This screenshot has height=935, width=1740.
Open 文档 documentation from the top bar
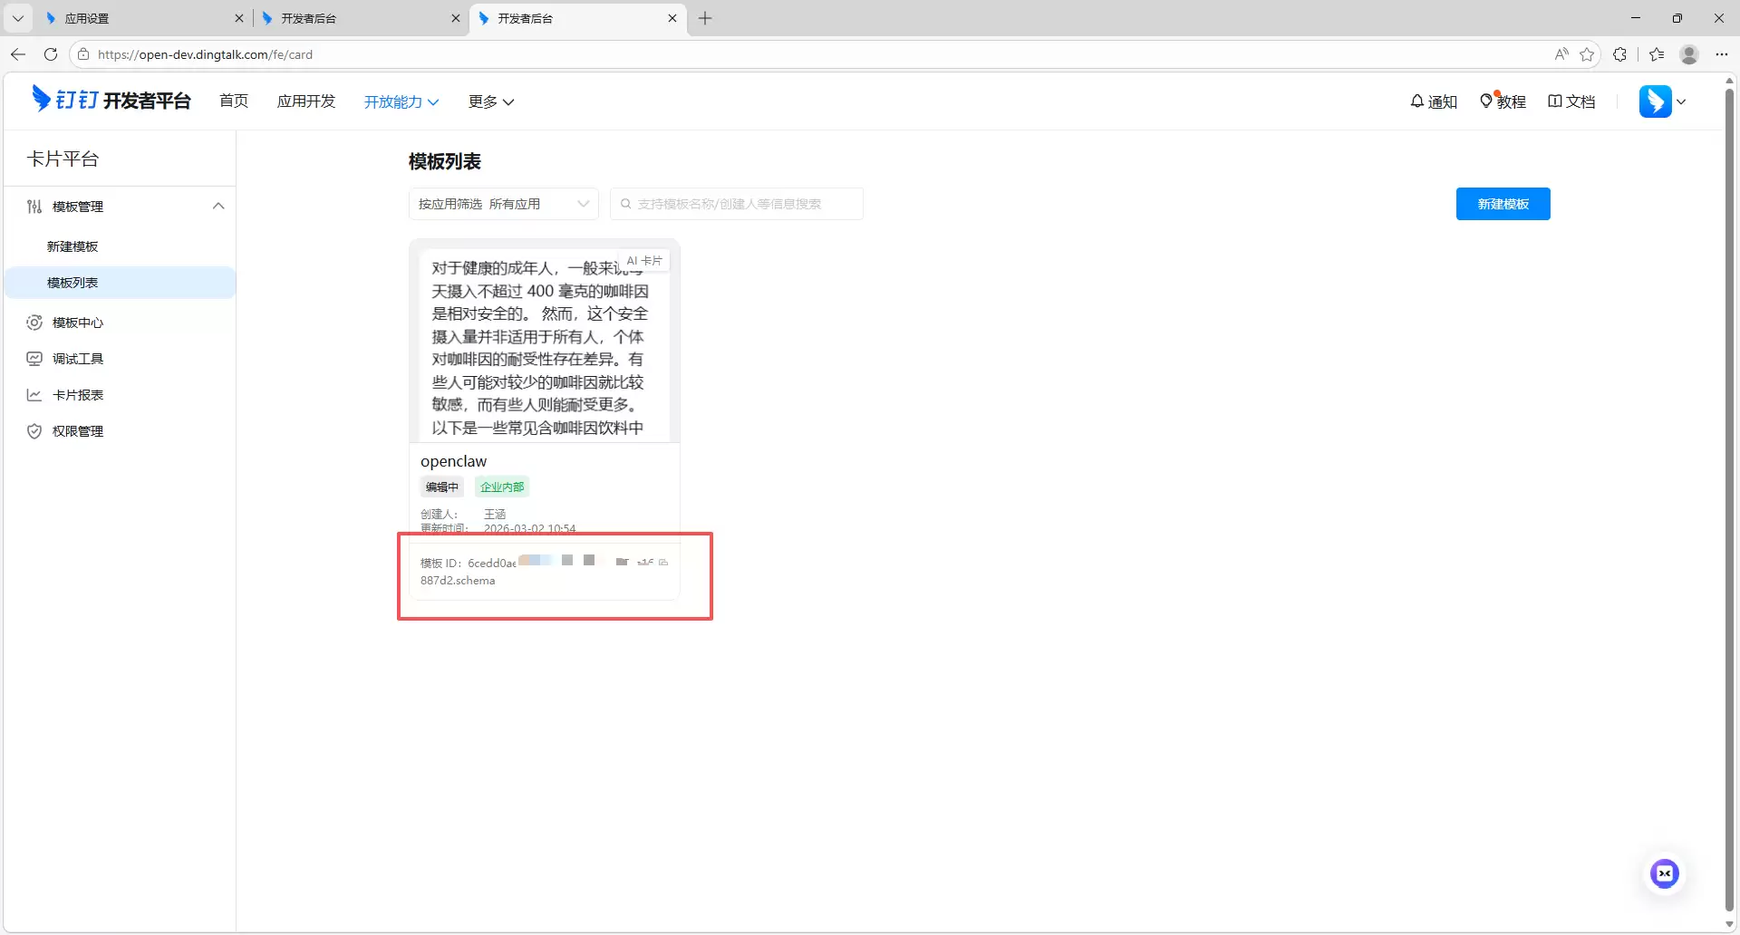(x=1571, y=101)
